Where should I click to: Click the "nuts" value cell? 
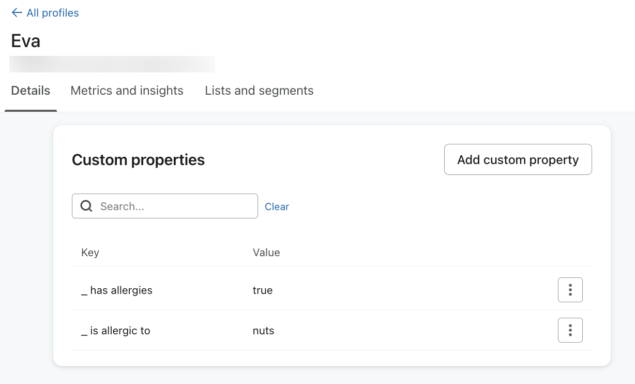tap(263, 331)
